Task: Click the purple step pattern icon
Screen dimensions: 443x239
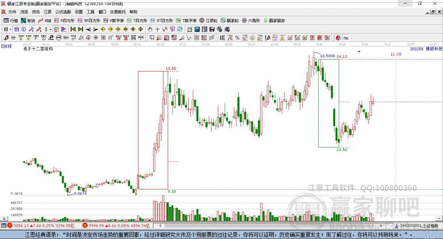Action: pyautogui.click(x=31, y=29)
